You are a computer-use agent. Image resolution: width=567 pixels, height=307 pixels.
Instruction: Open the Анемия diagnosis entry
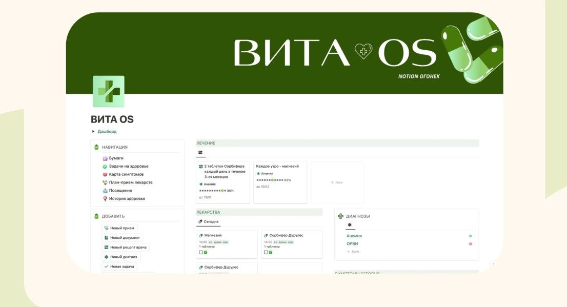(354, 236)
